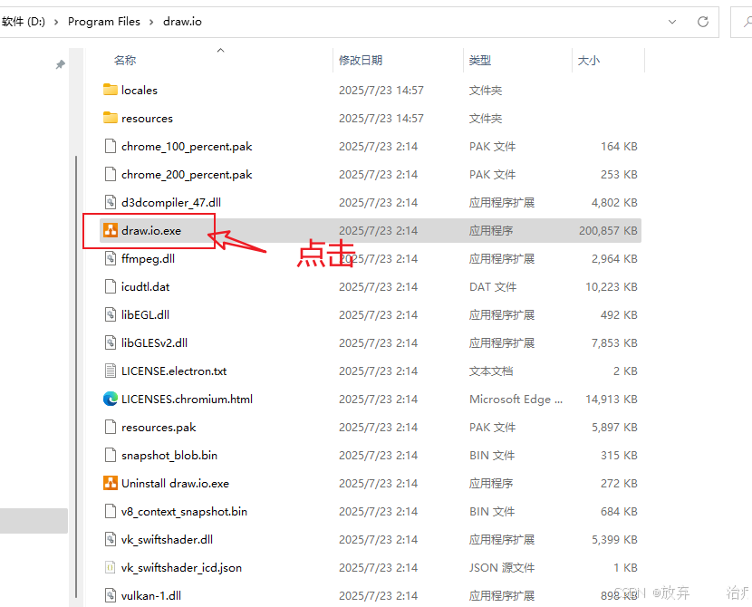752x607 pixels.
Task: Click the icudtl.dat file name
Action: (x=145, y=286)
